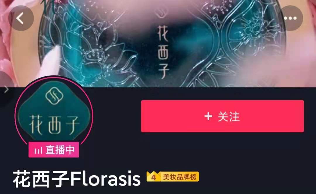Click the interlocking emblem logo inside avatar
The width and height of the screenshot is (316, 194).
54,96
